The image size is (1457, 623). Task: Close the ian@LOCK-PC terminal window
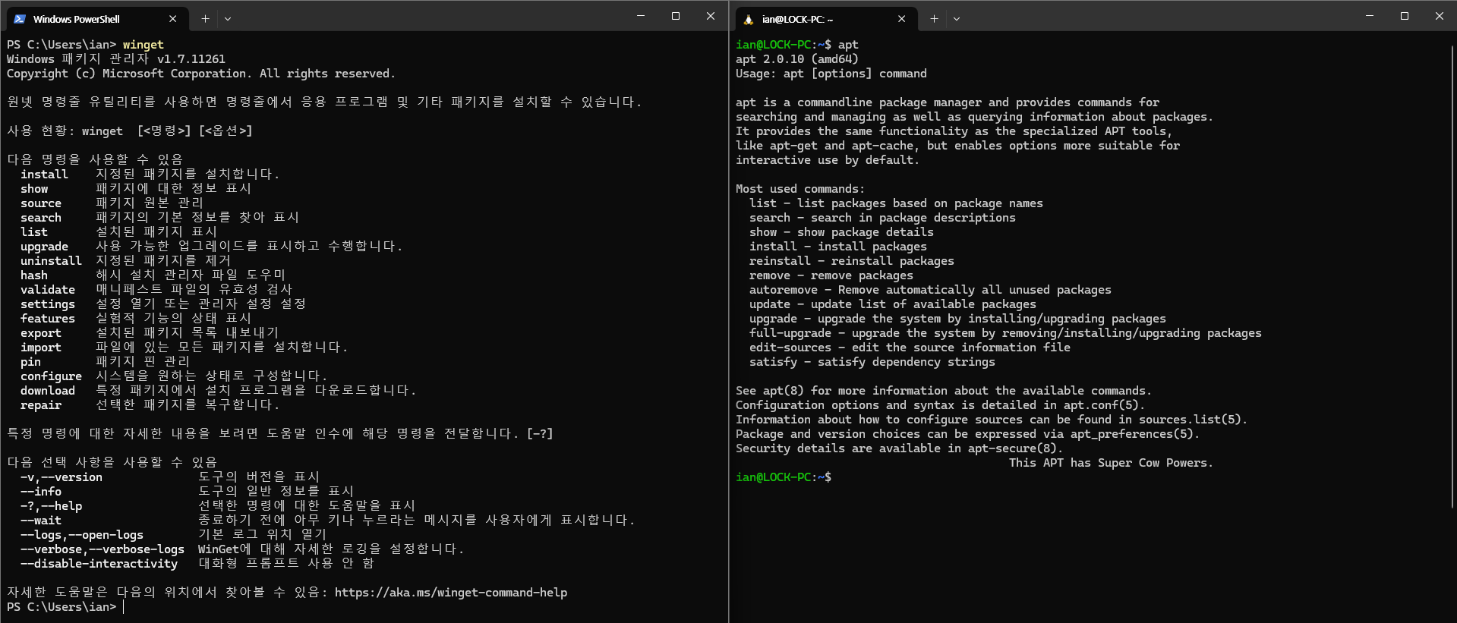(x=1440, y=16)
